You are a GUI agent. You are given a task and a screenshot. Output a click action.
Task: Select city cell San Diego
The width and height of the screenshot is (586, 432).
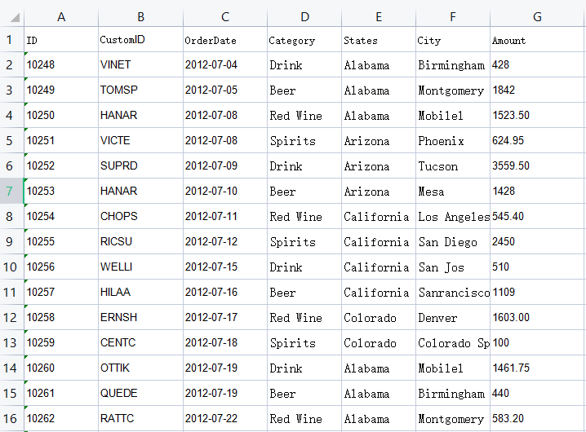pyautogui.click(x=453, y=241)
